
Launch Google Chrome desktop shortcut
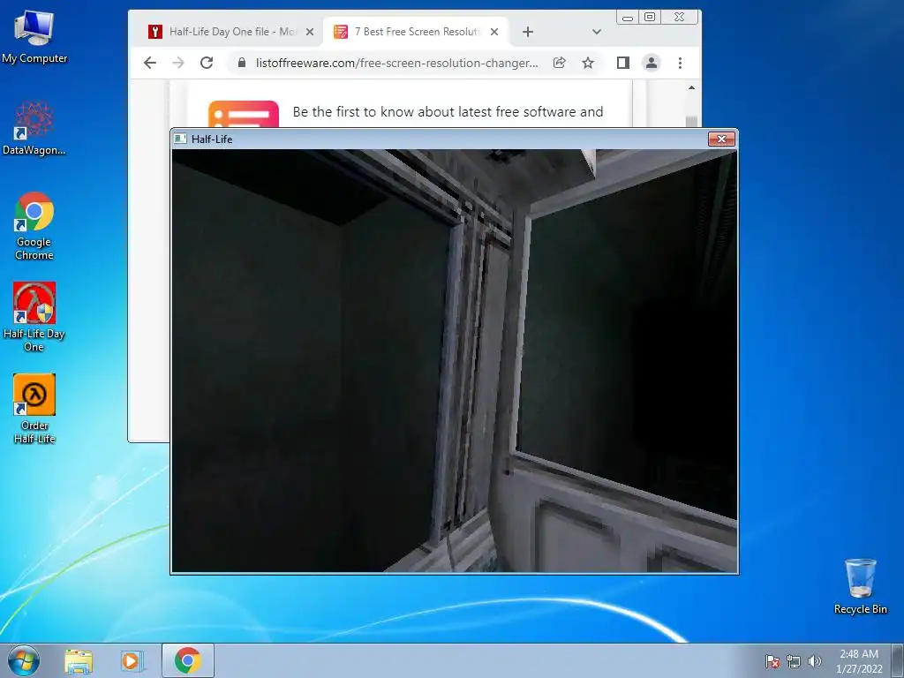pos(34,225)
